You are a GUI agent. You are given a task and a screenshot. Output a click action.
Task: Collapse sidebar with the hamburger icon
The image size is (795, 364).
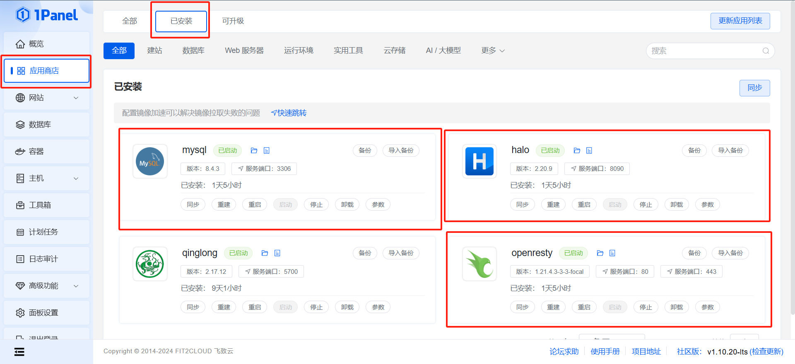click(19, 352)
